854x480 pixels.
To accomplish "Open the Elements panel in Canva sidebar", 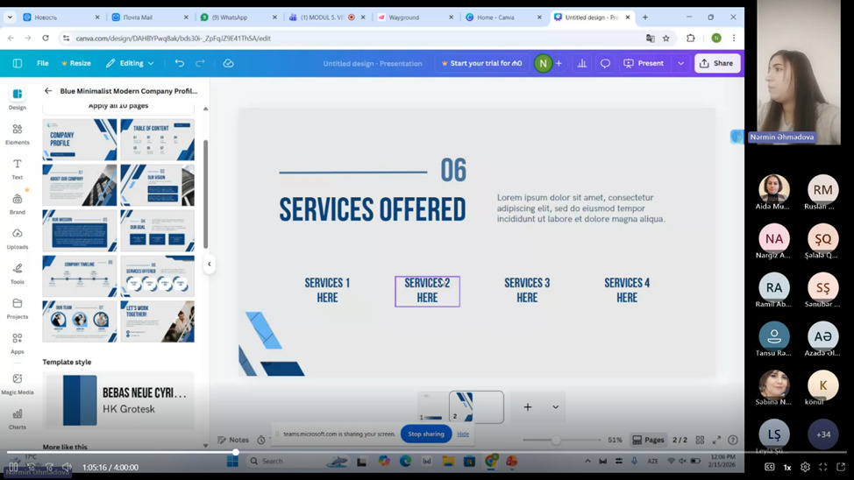I will click(18, 132).
